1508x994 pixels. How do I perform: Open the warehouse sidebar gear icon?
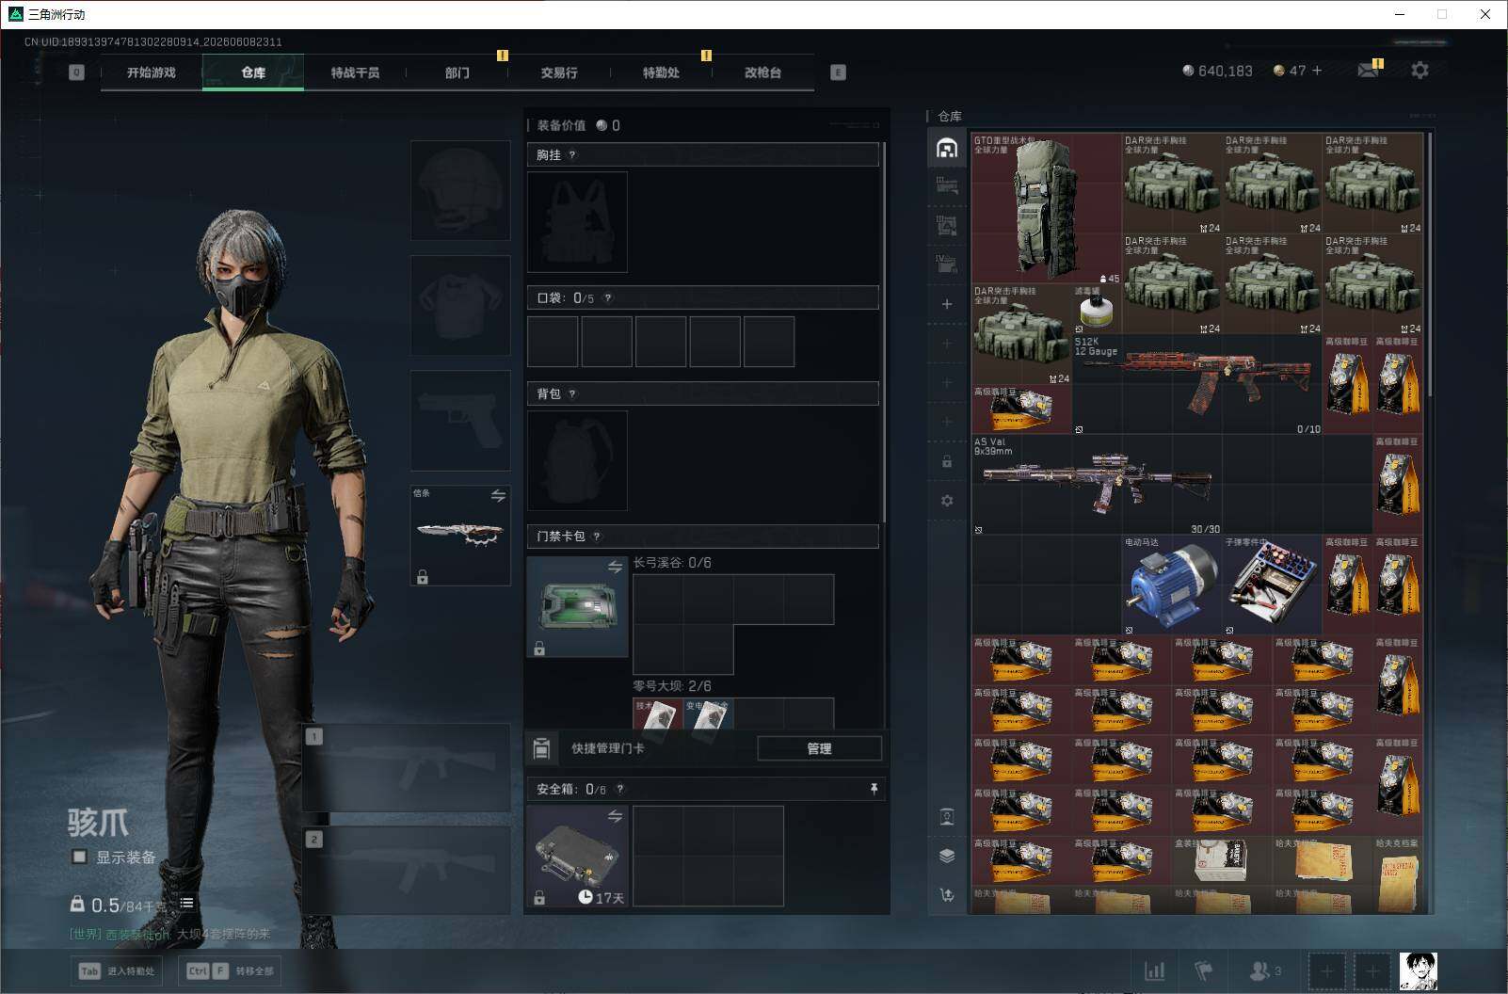point(947,501)
